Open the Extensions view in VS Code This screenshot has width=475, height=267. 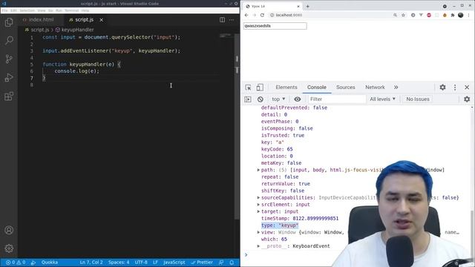9,96
